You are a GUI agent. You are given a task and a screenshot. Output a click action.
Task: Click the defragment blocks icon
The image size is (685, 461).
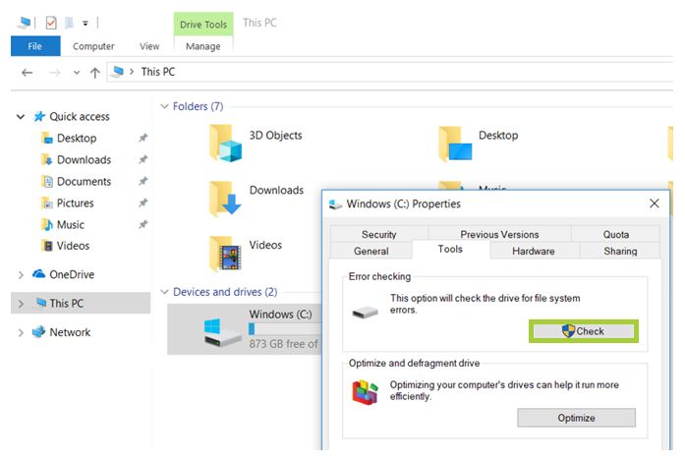click(x=365, y=392)
